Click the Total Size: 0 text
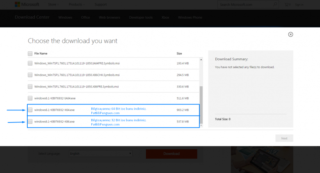 tap(223, 119)
